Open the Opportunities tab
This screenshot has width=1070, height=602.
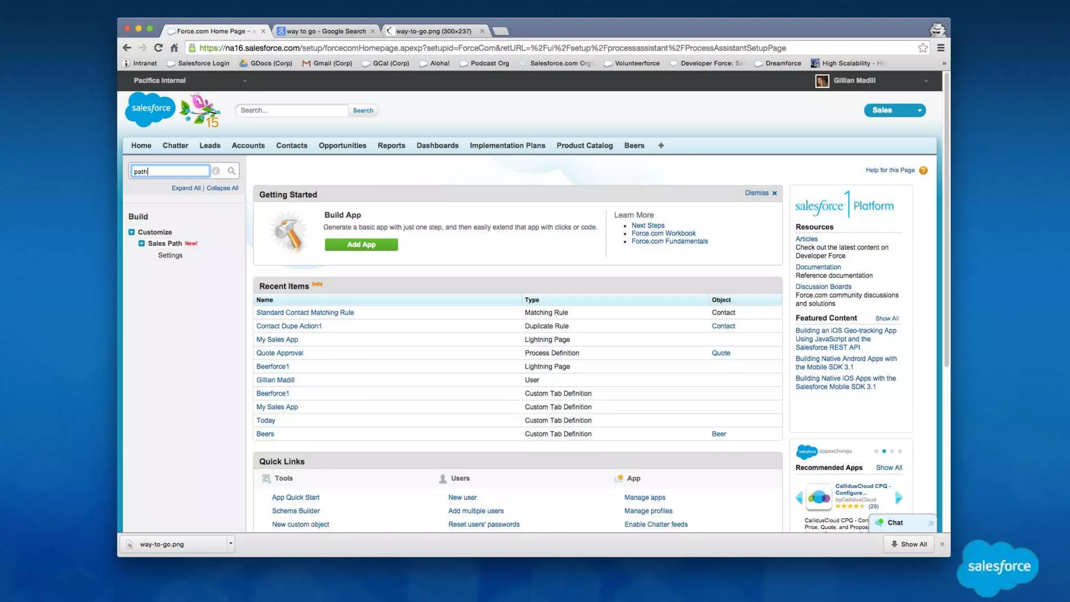click(342, 146)
